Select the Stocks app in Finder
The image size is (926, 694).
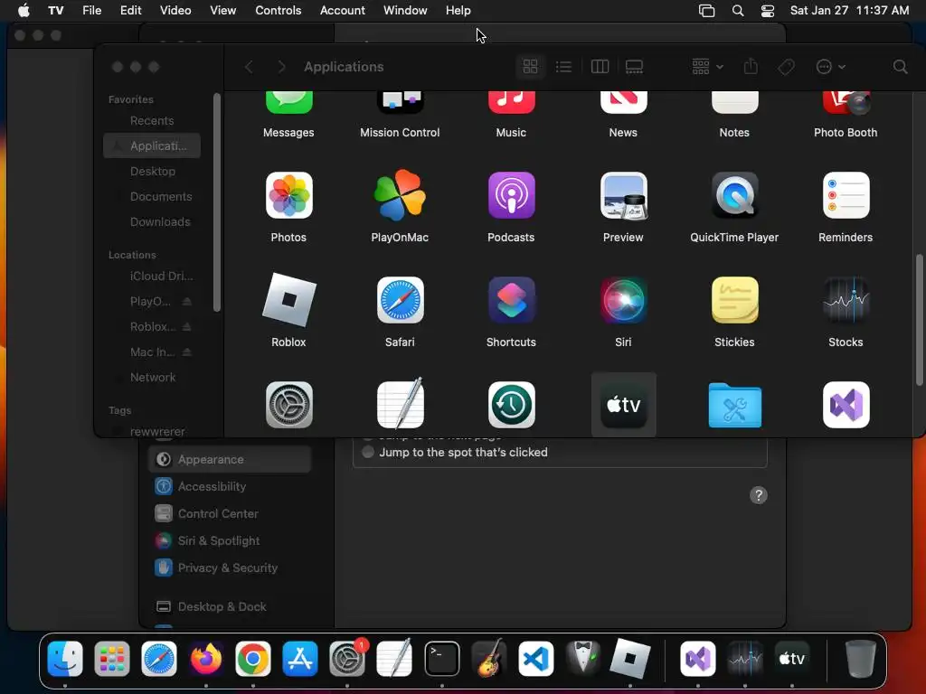[x=846, y=300]
